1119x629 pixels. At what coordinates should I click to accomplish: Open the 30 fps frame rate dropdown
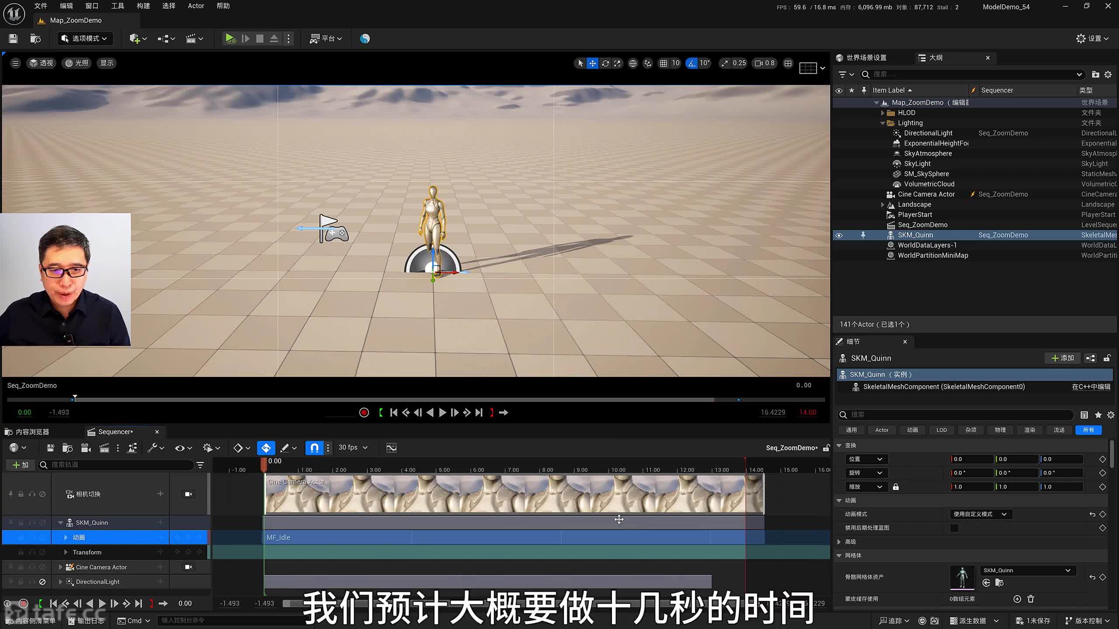pyautogui.click(x=353, y=448)
